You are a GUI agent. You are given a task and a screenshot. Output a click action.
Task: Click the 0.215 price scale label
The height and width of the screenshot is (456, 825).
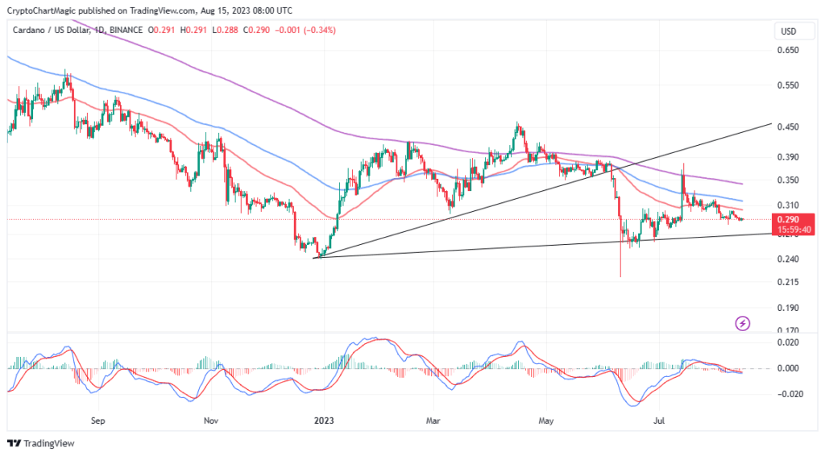click(x=786, y=282)
